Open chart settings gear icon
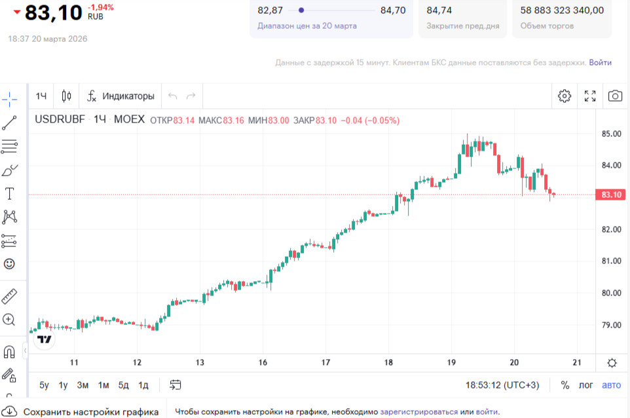 (564, 96)
